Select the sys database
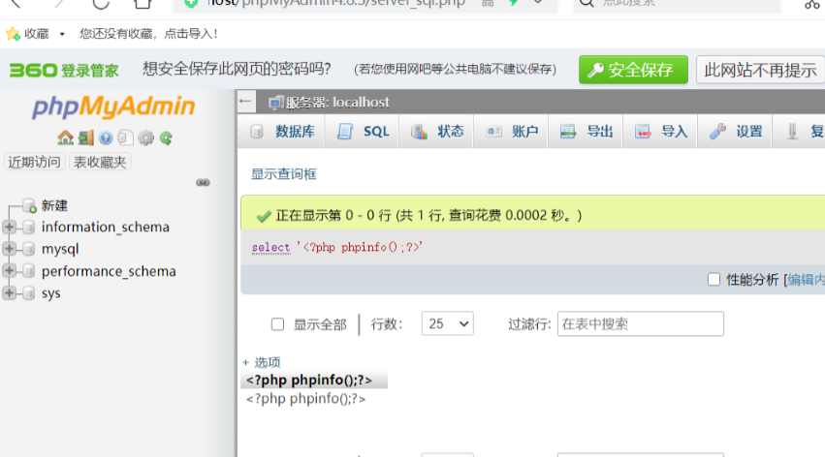This screenshot has width=825, height=457. (x=51, y=293)
